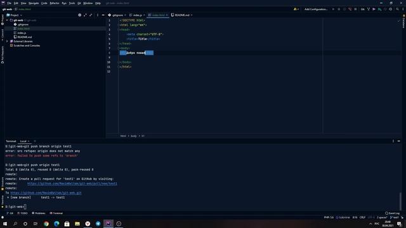The image size is (406, 228).
Task: Open the Git tool window button
Action: 10,213
